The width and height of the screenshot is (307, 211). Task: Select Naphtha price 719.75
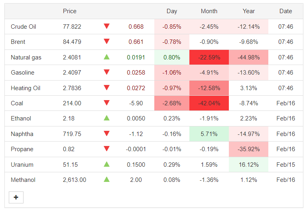point(72,134)
